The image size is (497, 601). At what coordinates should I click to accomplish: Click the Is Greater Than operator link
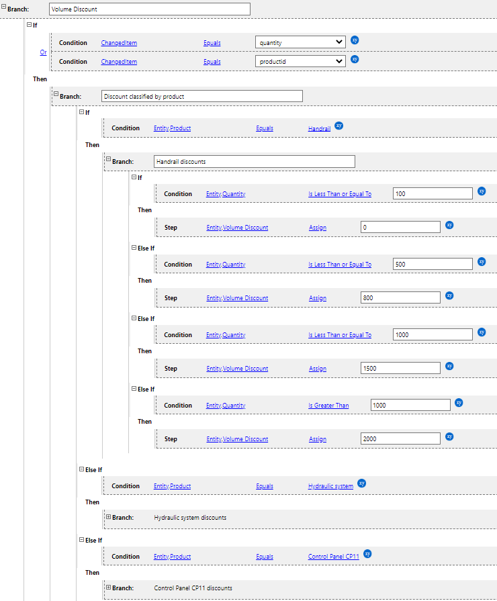328,406
